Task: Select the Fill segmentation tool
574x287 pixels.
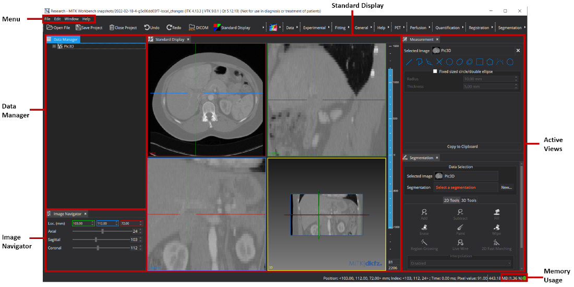Action: click(x=497, y=214)
